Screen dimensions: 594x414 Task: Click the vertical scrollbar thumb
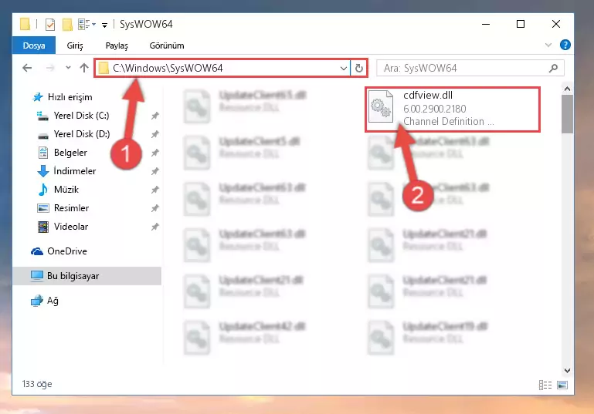pyautogui.click(x=567, y=114)
